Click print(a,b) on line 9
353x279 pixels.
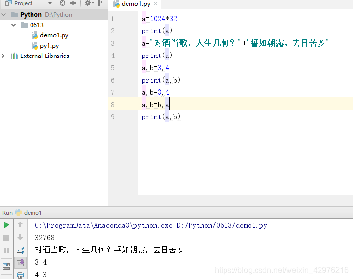coord(161,117)
